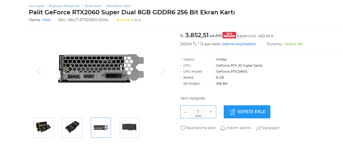Viewport: 343px width, 149px height.
Task: Add product to cart with Sepete Ekle
Action: (247, 112)
